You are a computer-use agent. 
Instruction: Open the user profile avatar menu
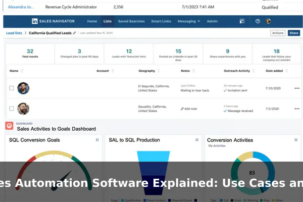268,21
